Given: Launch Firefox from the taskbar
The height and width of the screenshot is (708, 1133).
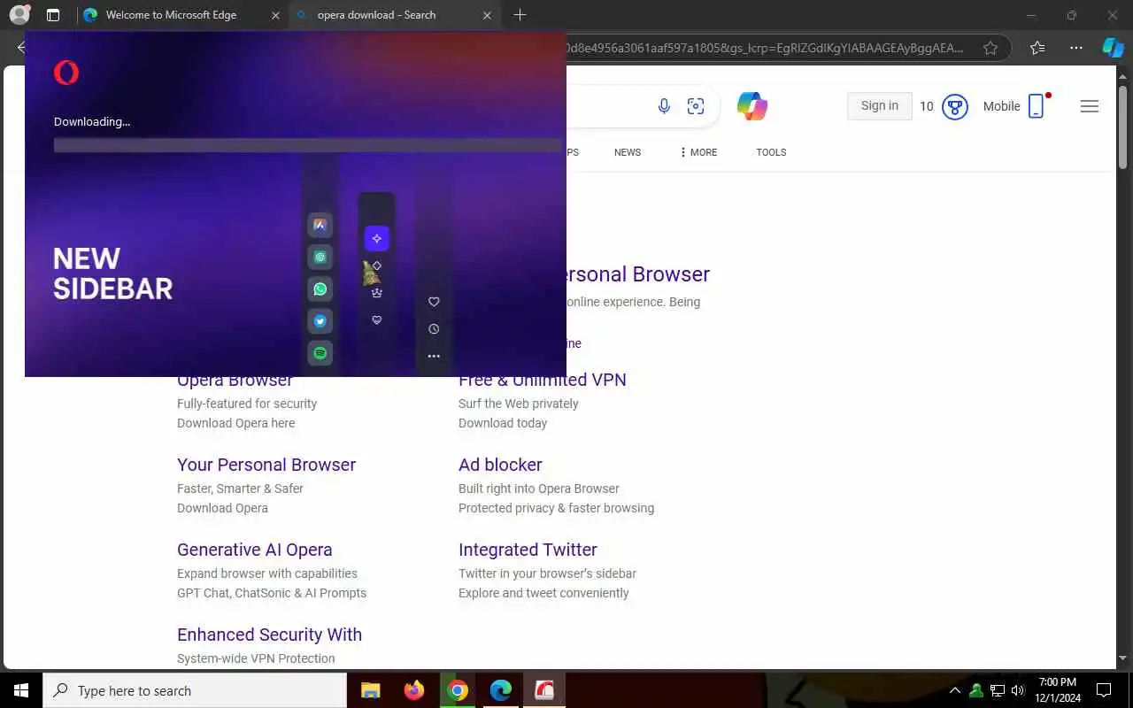Looking at the screenshot, I should (413, 690).
